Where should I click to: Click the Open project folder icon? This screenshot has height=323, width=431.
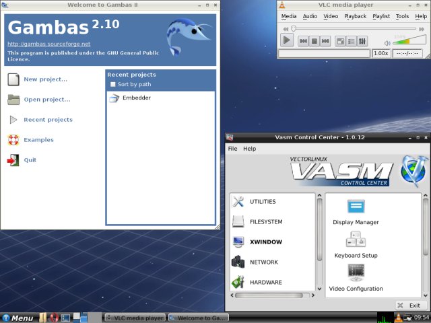[x=13, y=100]
